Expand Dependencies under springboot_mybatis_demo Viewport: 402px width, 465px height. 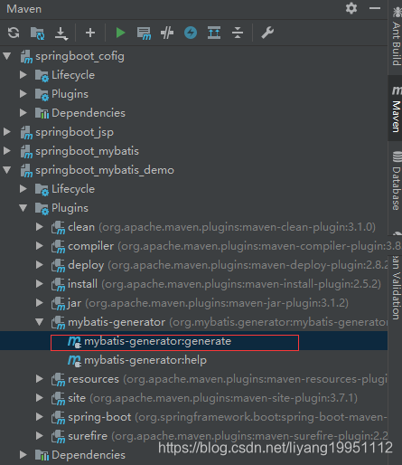[23, 455]
